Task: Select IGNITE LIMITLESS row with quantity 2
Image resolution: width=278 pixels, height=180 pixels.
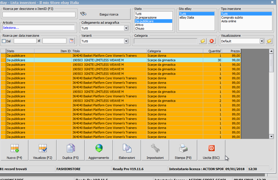Action: pos(120,101)
